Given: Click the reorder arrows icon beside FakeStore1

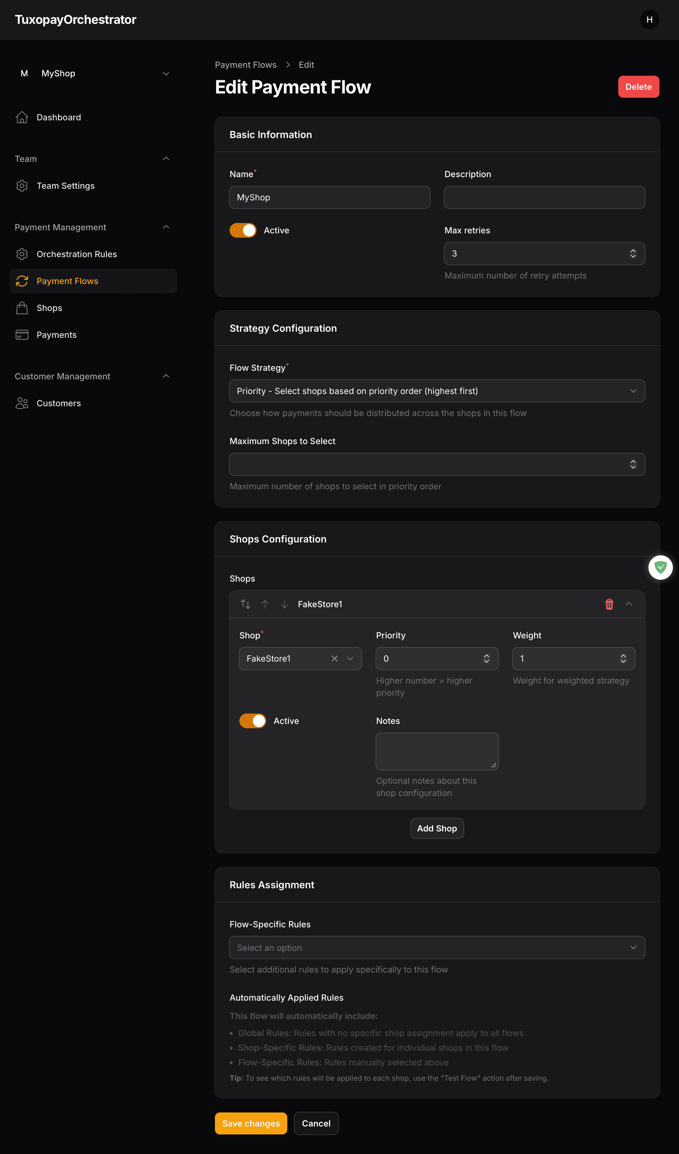Looking at the screenshot, I should coord(245,604).
